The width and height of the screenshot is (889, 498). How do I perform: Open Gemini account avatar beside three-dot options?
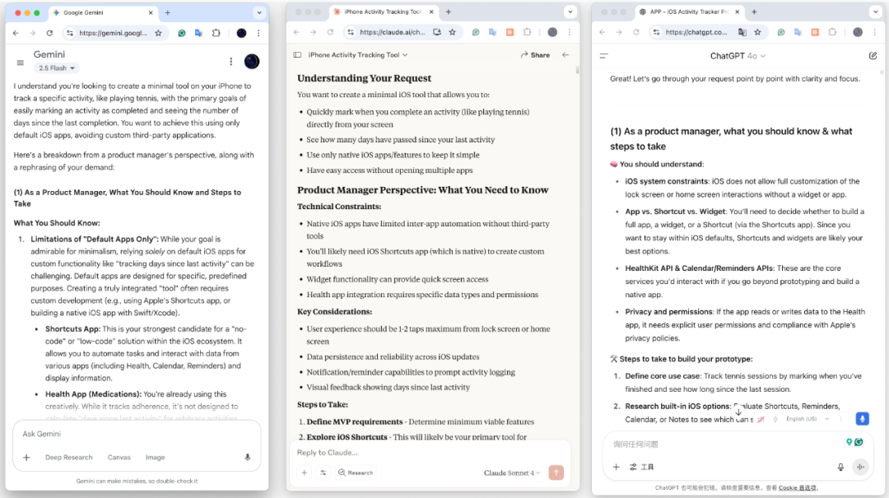(252, 61)
